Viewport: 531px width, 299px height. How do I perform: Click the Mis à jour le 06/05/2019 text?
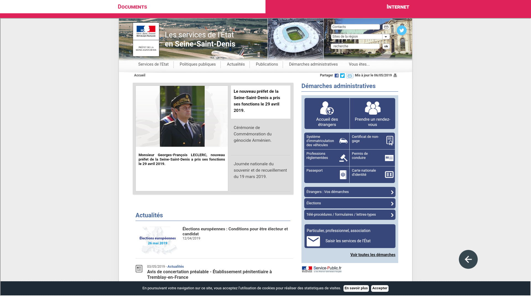click(x=373, y=75)
